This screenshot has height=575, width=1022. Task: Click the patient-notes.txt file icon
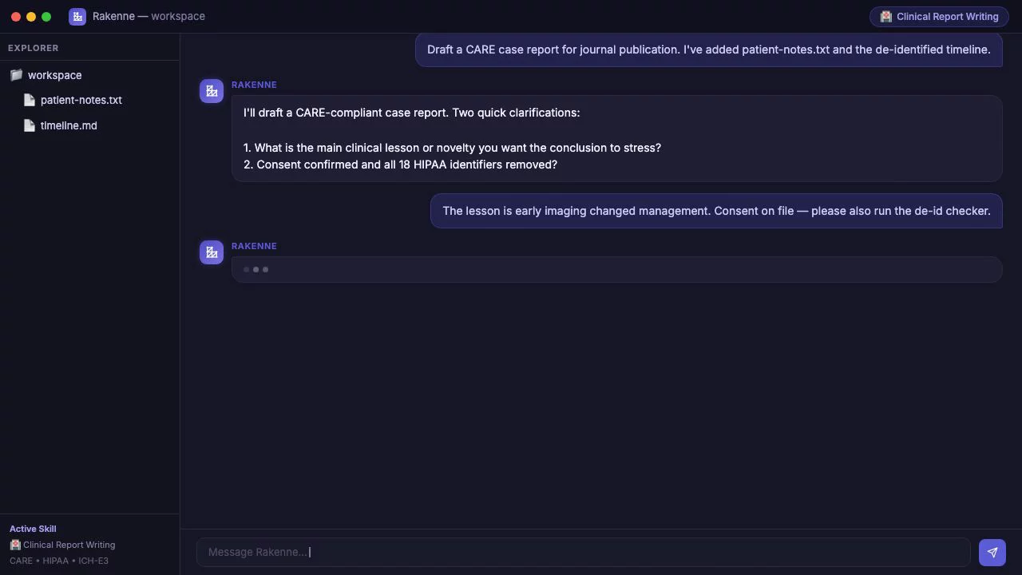click(x=30, y=100)
